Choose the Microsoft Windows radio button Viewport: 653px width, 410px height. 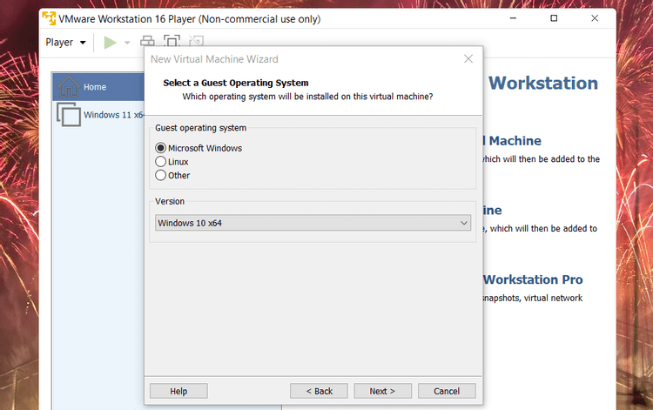160,148
